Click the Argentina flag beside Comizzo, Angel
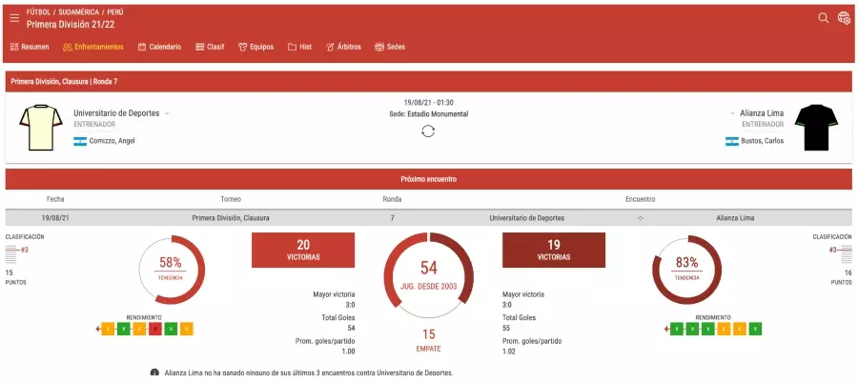858x382 pixels. click(80, 141)
